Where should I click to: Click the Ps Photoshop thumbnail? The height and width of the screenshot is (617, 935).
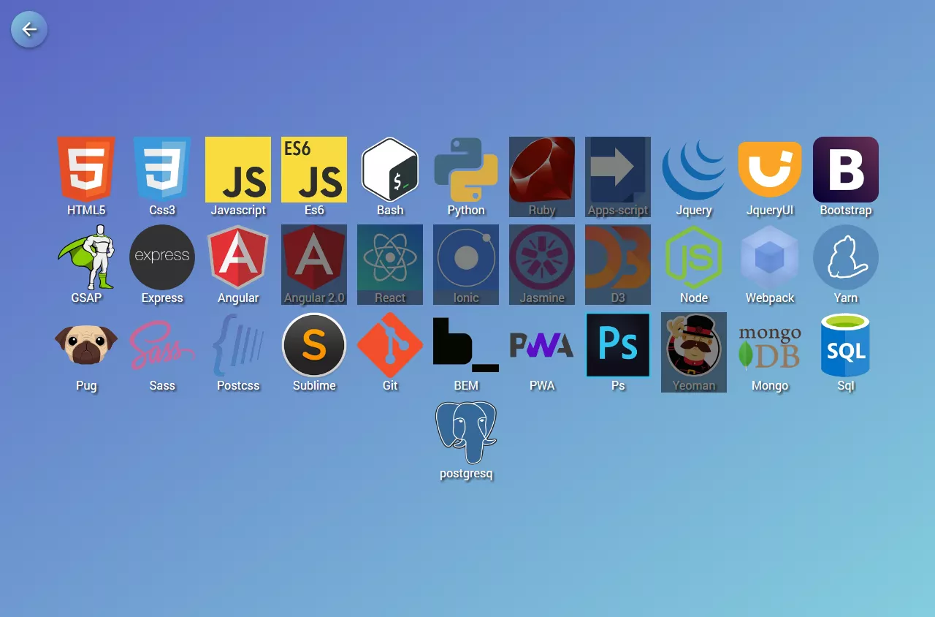(618, 345)
